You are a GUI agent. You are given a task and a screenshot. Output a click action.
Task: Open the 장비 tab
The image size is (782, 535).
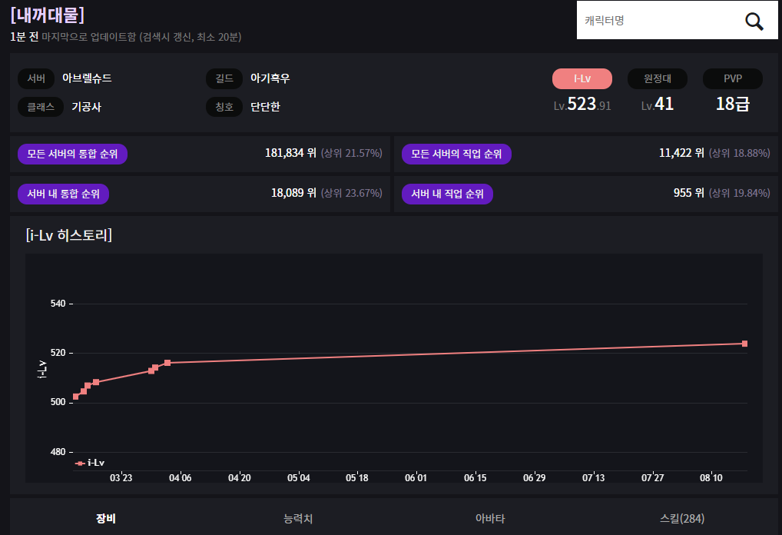(106, 519)
